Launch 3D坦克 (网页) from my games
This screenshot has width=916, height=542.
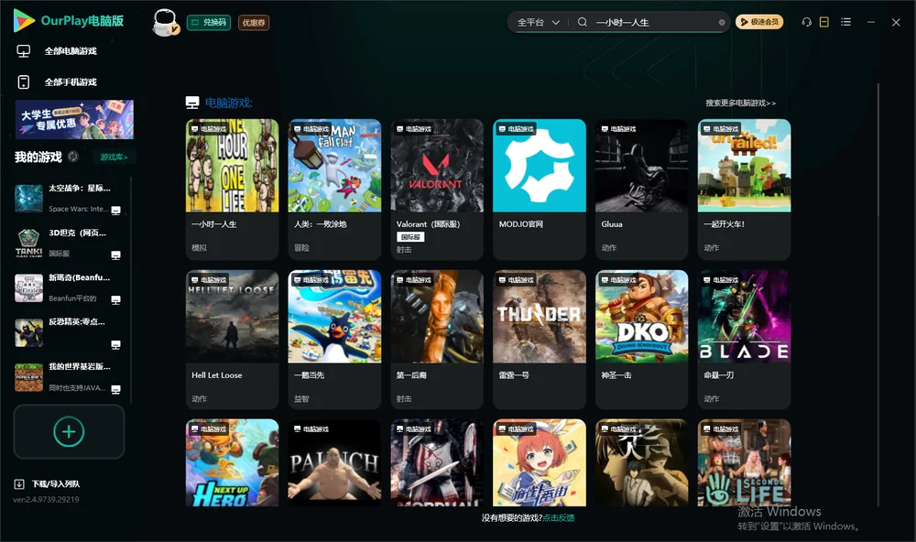point(69,243)
